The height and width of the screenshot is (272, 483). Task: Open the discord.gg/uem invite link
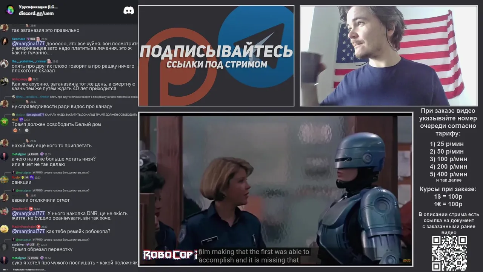pyautogui.click(x=36, y=13)
